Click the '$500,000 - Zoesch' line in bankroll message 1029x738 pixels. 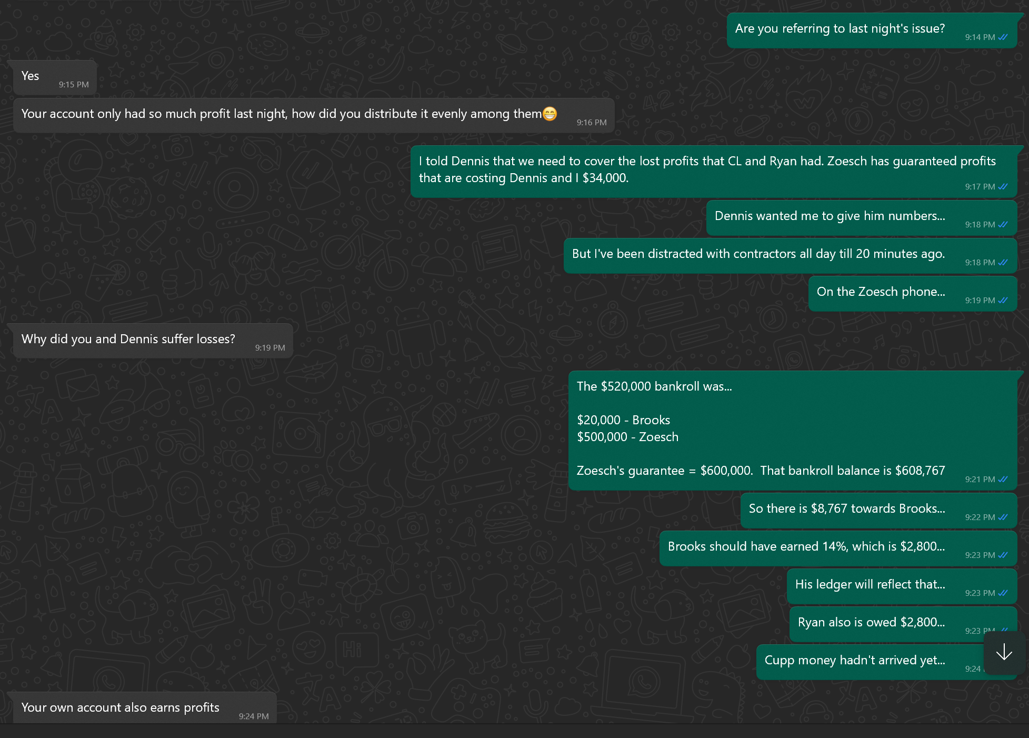coord(627,437)
